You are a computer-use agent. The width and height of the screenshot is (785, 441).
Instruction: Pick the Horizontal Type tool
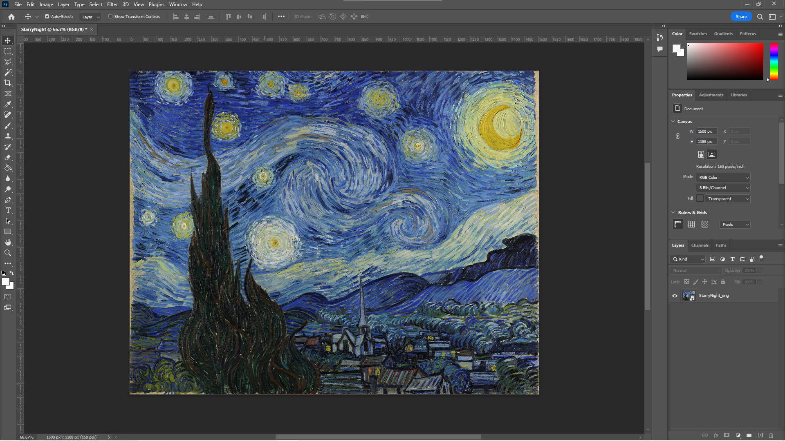(8, 210)
